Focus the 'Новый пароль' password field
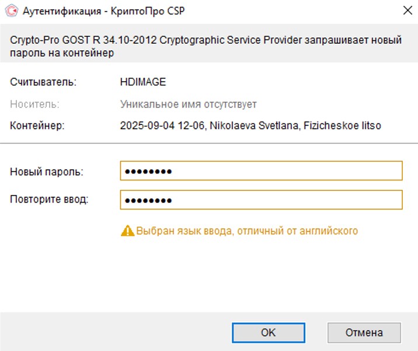Image resolution: width=418 pixels, height=351 pixels. tap(261, 171)
